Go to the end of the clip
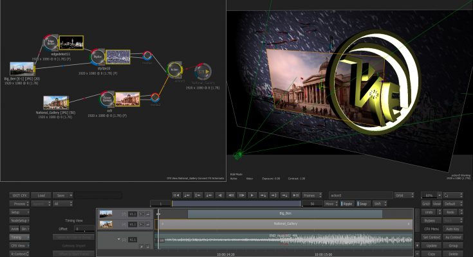Viewport: 473px width, 257px height. [295, 195]
